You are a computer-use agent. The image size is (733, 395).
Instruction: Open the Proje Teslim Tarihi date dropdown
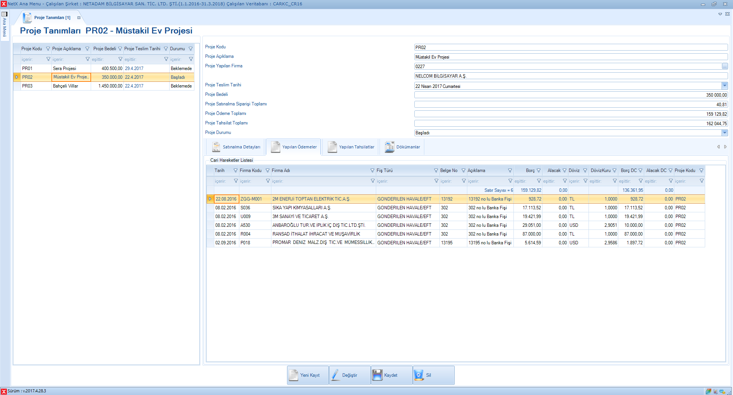click(724, 86)
